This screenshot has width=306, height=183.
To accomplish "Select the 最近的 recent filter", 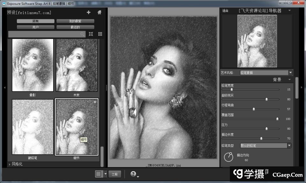I will [75, 27].
